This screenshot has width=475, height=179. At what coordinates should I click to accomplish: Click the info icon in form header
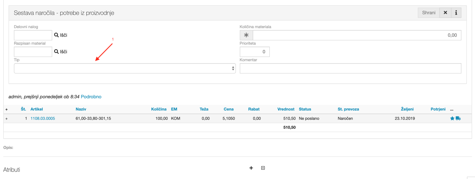(x=456, y=13)
